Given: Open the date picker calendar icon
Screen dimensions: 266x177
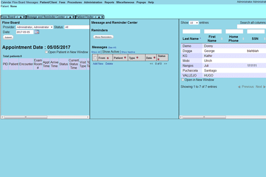Looking at the screenshot, I should click(x=37, y=32).
